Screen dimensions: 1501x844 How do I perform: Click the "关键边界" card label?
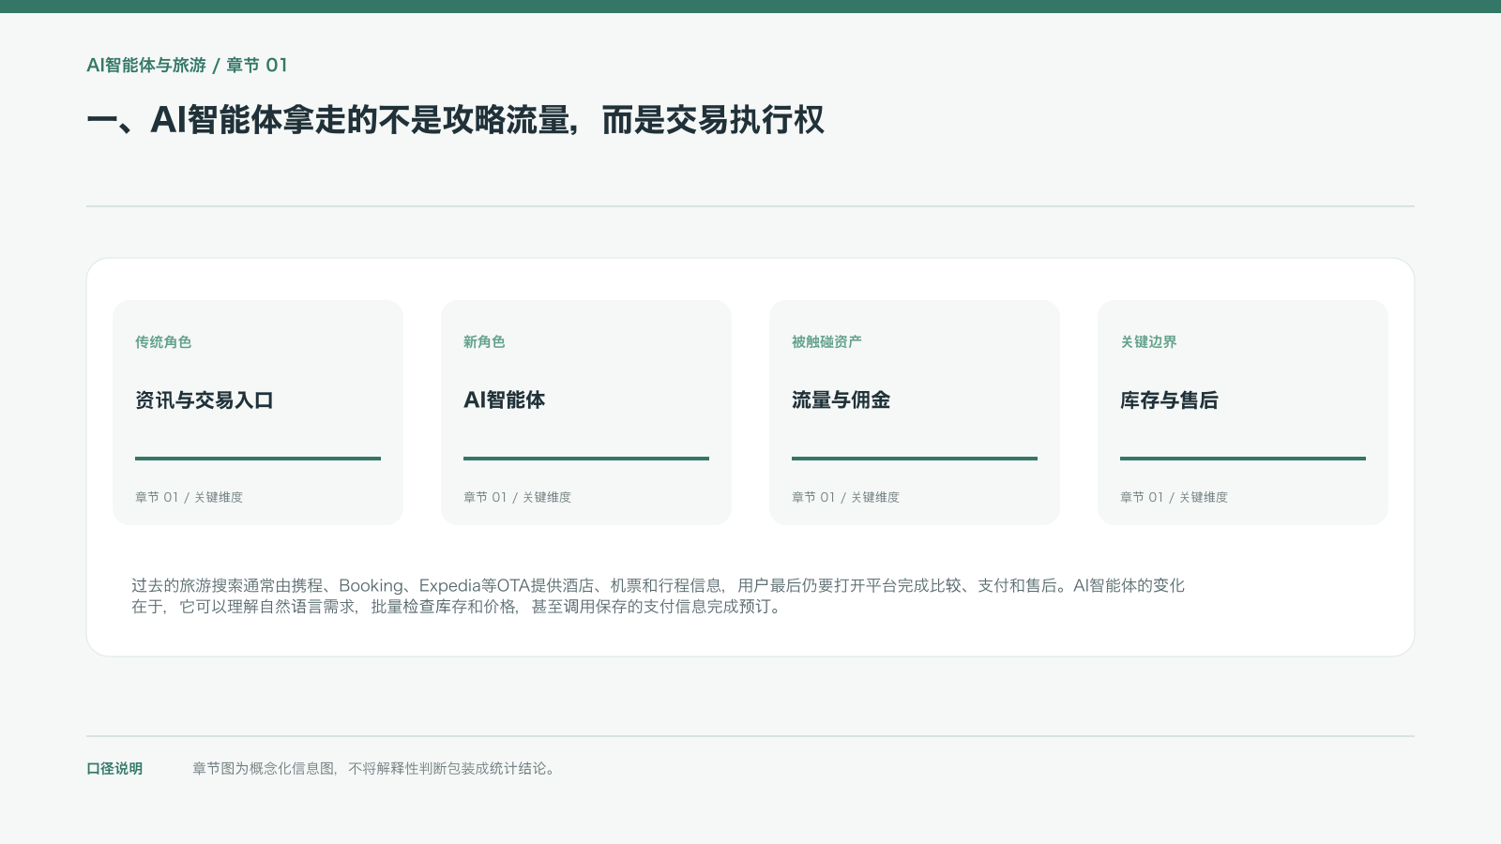point(1148,342)
